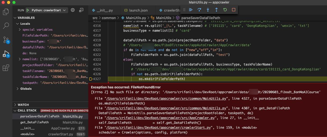
Task: Click line number 4319 in gutter
Action: click(x=97, y=40)
